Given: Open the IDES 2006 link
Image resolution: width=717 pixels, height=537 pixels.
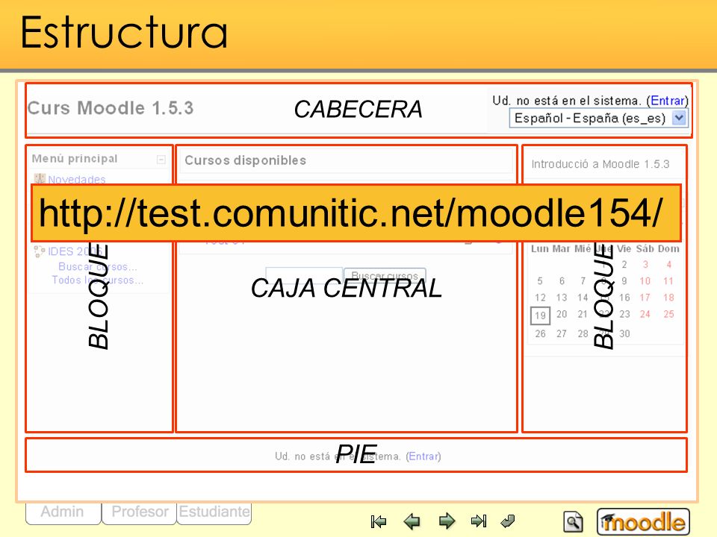Looking at the screenshot, I should tap(75, 251).
